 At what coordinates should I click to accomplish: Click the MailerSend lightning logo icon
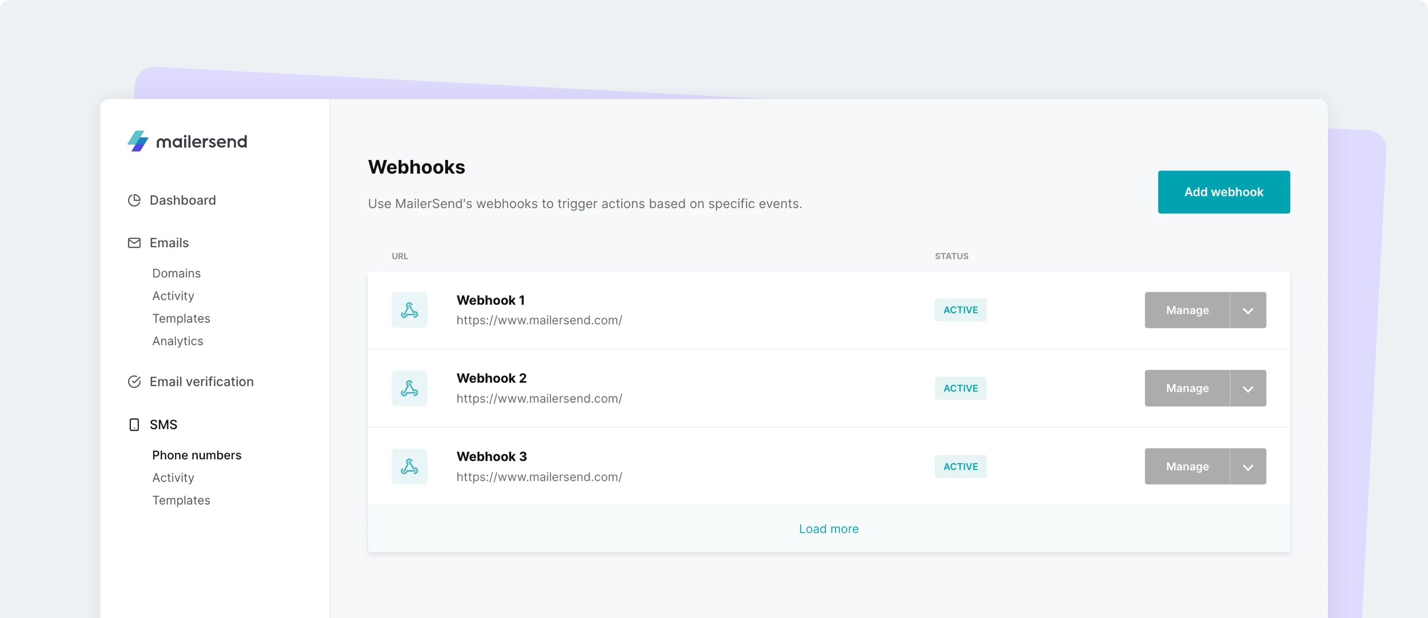point(138,141)
